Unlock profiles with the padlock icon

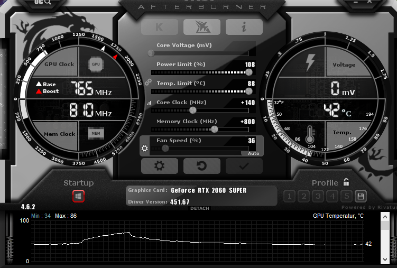346,182
